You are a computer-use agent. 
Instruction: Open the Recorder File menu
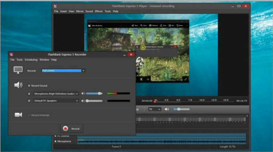[13, 60]
